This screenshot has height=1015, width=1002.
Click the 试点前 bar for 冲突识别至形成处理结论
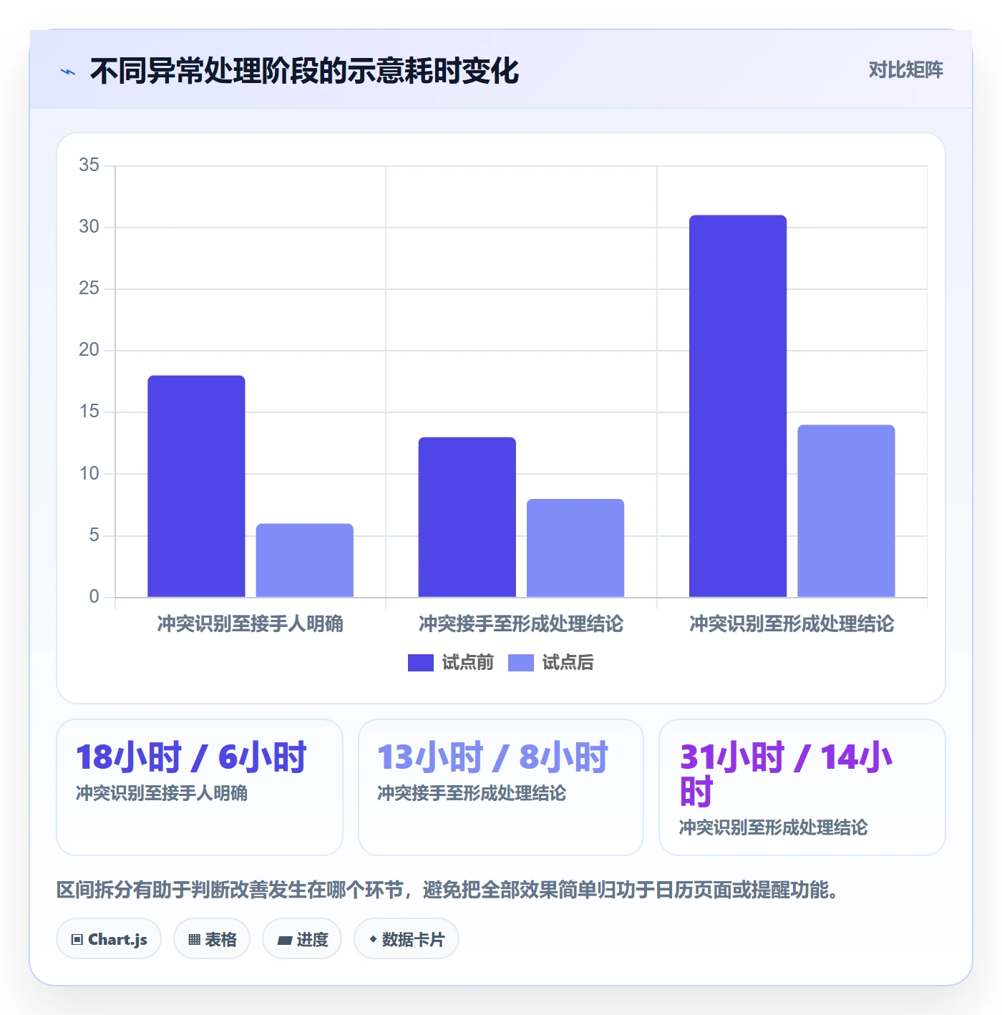[738, 406]
